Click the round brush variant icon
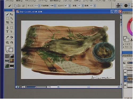Viewport: 133px width, 99px height. 126,6
